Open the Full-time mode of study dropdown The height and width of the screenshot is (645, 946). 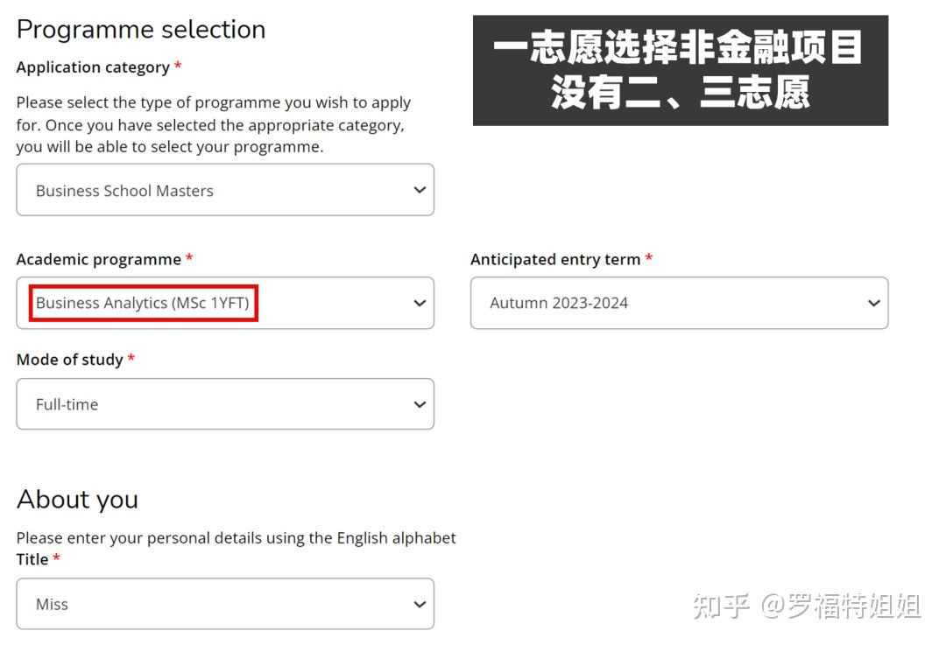coord(225,404)
